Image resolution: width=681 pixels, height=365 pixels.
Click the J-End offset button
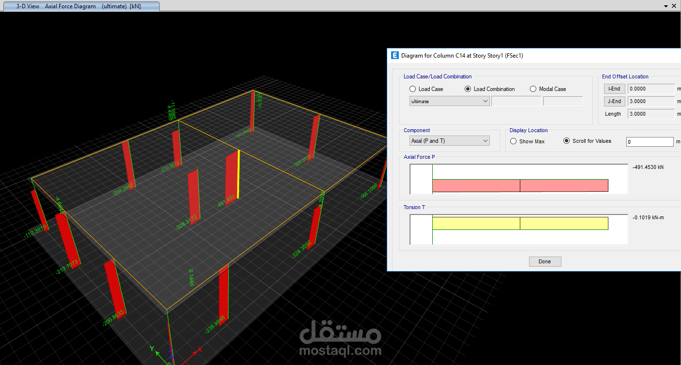tap(614, 101)
